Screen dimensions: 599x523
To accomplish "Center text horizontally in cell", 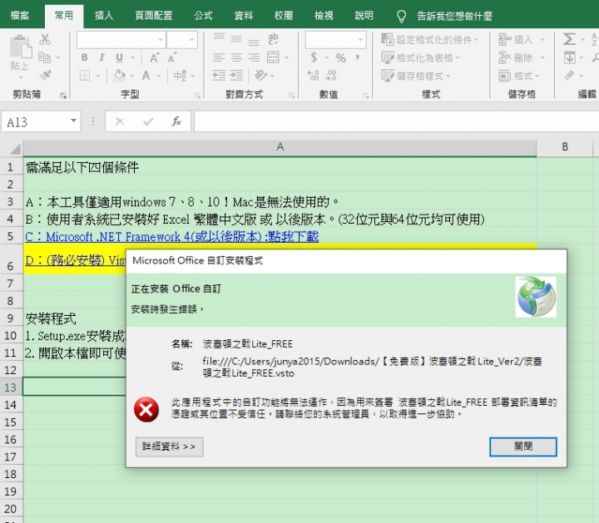I will [x=236, y=57].
